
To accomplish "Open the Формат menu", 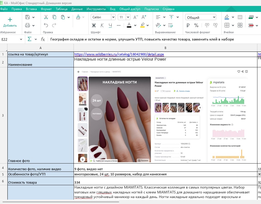I will click(x=46, y=9).
